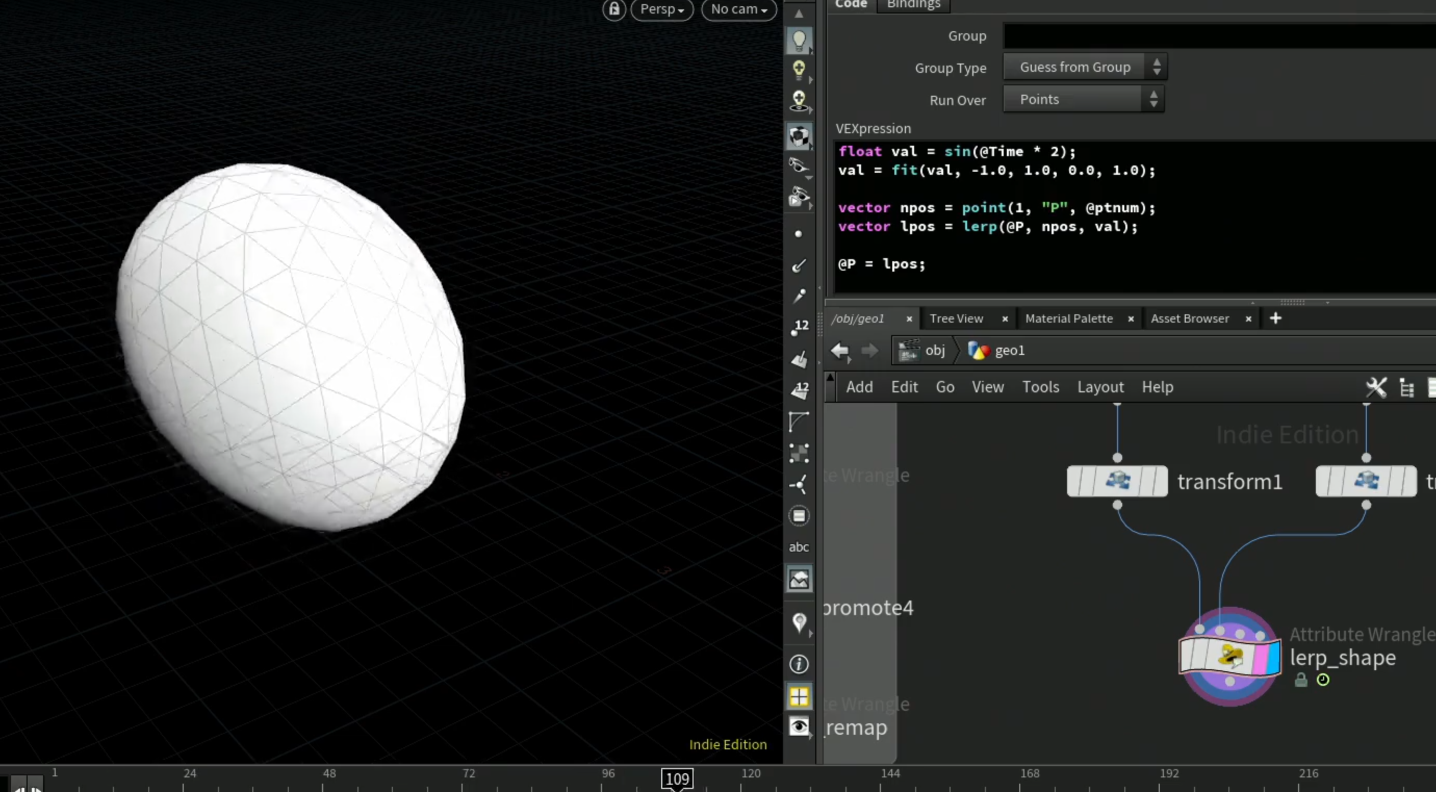
Task: Click the viewport lock camera icon
Action: pos(614,9)
